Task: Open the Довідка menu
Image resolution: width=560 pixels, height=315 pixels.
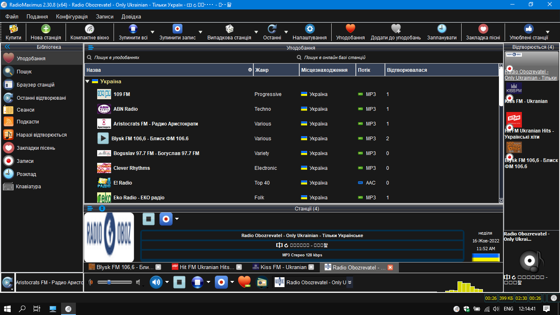Action: point(131,17)
